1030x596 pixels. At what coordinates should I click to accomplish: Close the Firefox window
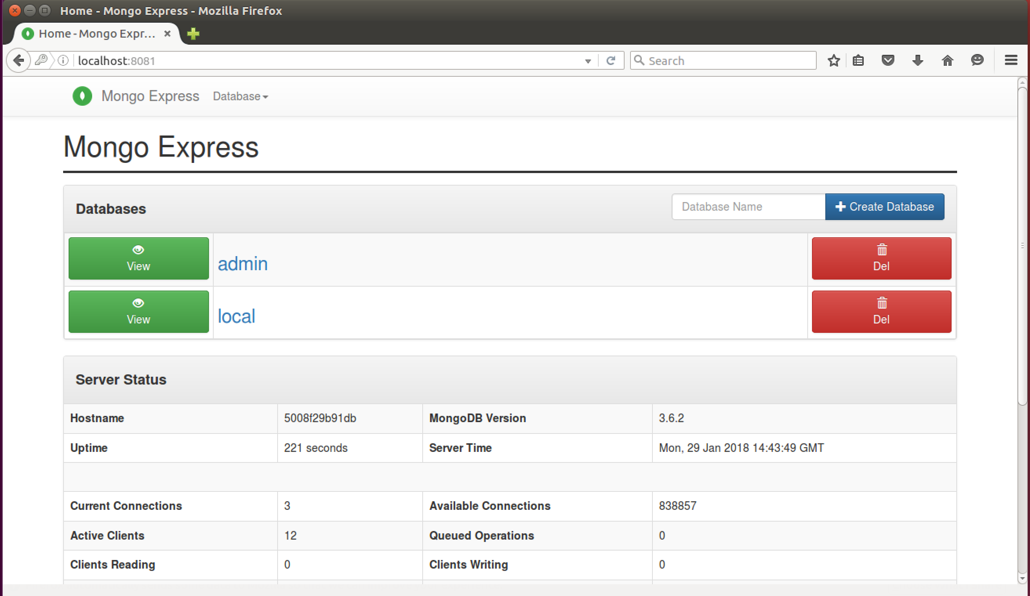(14, 10)
